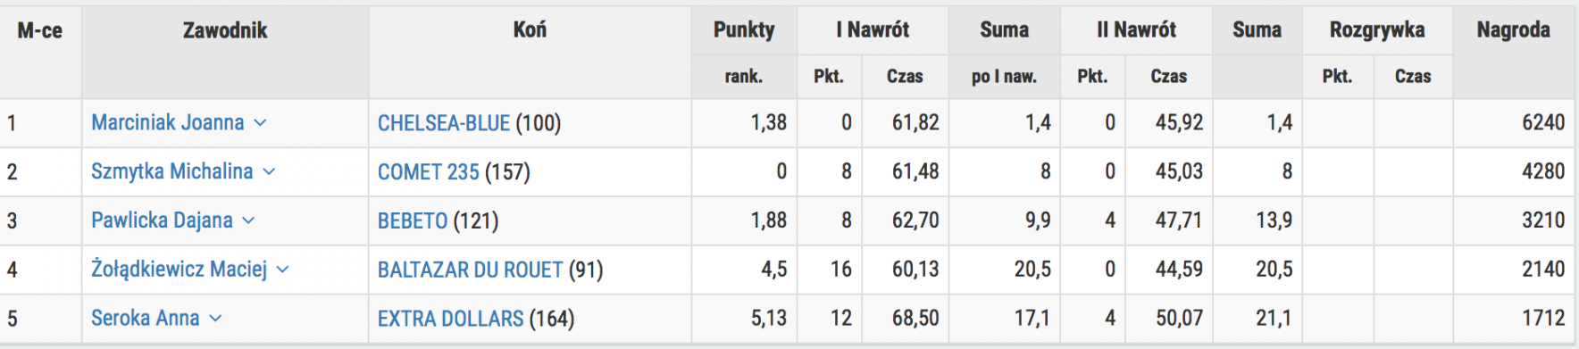Open horse COMET 235 link
This screenshot has width=1579, height=349.
click(x=429, y=172)
